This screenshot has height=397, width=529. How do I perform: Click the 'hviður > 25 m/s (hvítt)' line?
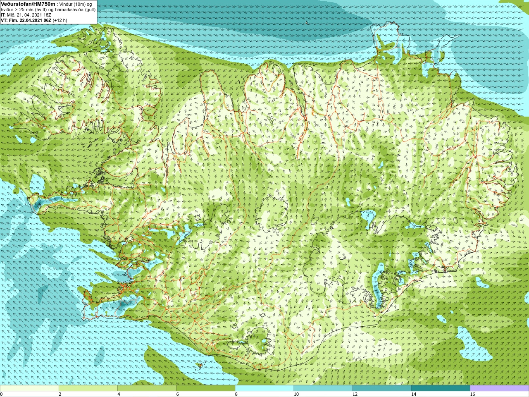[x=48, y=10]
